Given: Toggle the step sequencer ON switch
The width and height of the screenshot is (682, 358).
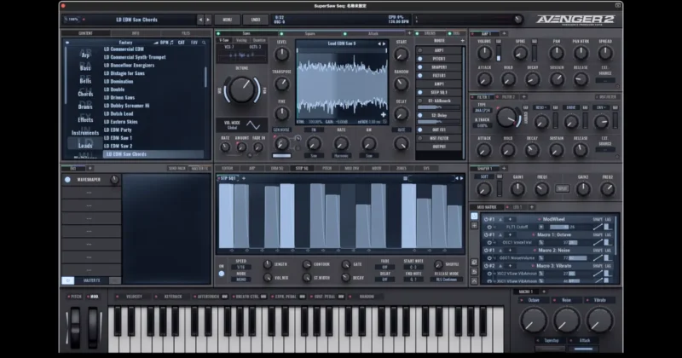Looking at the screenshot, I should 222,274.
